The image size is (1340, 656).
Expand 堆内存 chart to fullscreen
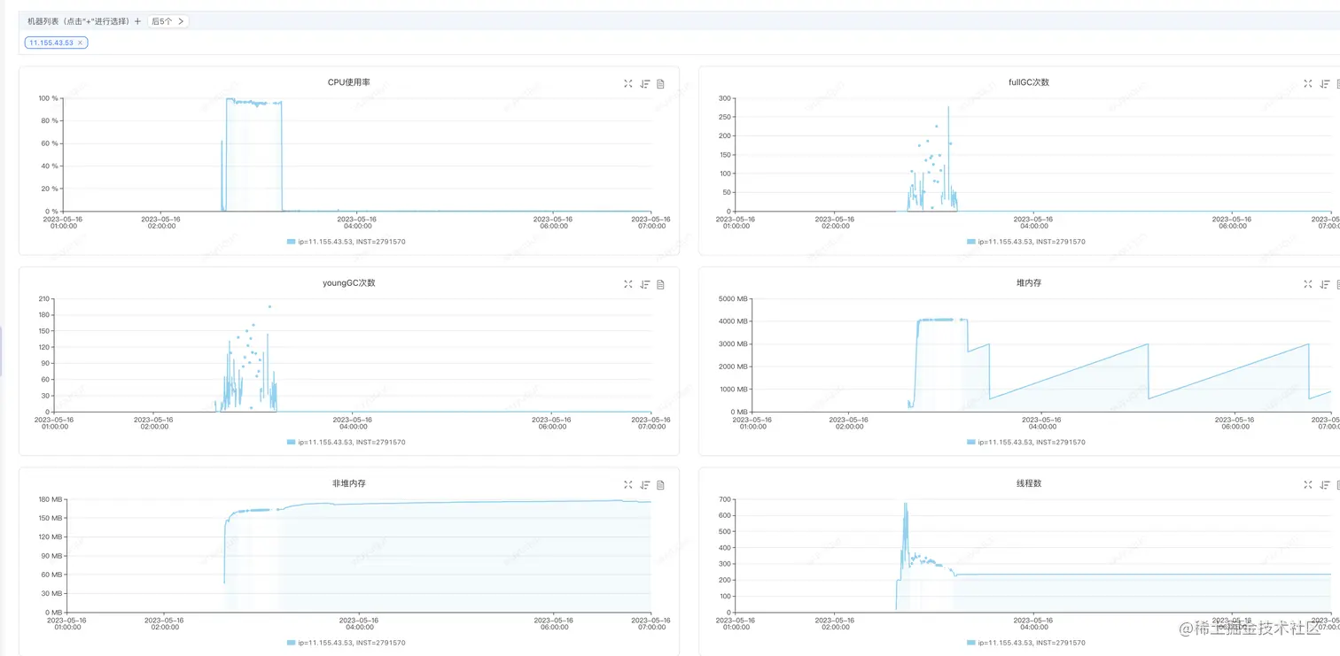[1308, 284]
